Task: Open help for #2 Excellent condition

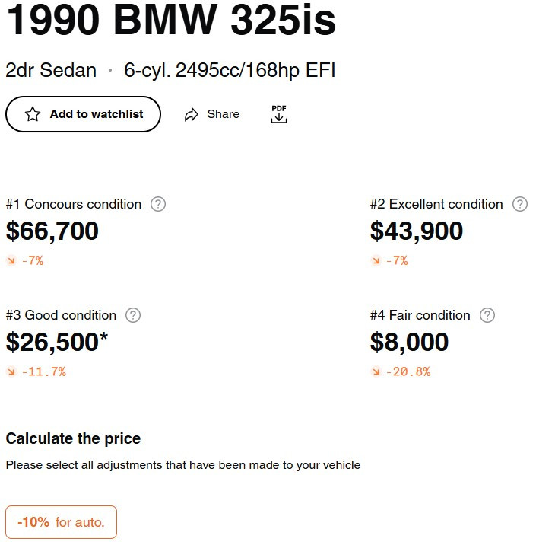Action: coord(520,204)
